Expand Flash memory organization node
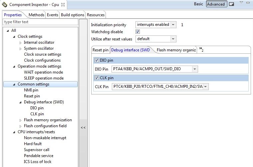Image resolution: width=253 pixels, height=167 pixels. point(20,120)
